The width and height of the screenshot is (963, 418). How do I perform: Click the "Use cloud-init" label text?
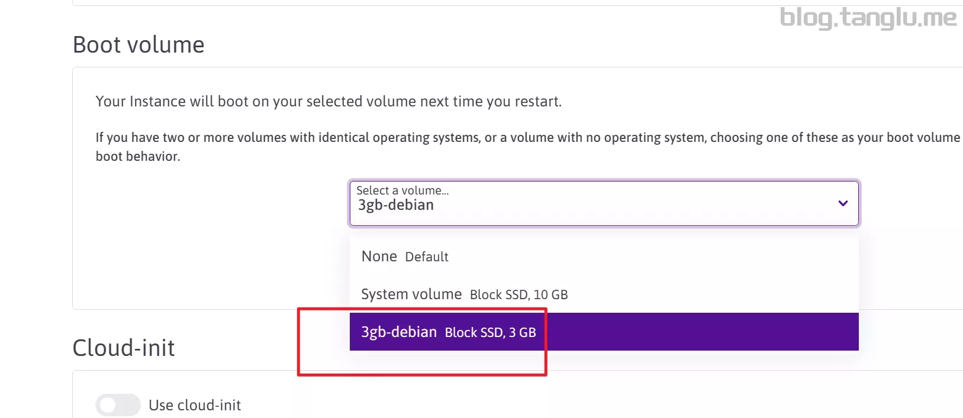point(195,405)
